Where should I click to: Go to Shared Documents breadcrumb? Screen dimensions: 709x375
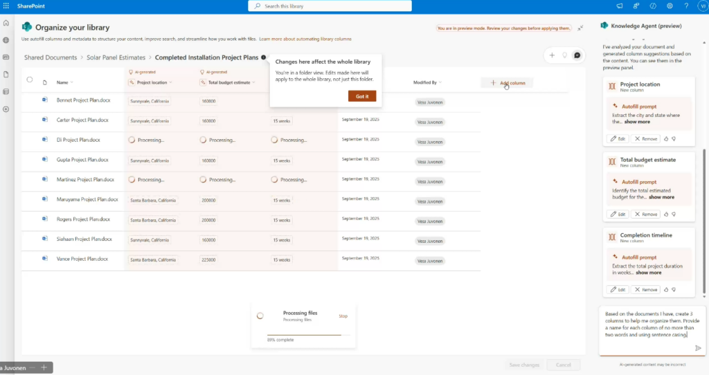point(51,57)
